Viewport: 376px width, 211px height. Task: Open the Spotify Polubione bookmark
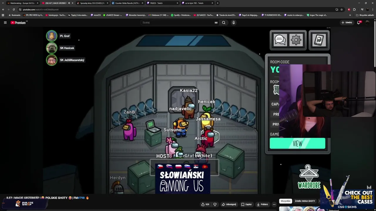tap(181, 15)
